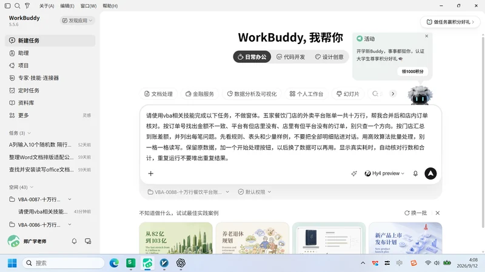Viewport: 485px width, 272px height.
Task: Expand the 发现应用 dropdown
Action: click(78, 21)
